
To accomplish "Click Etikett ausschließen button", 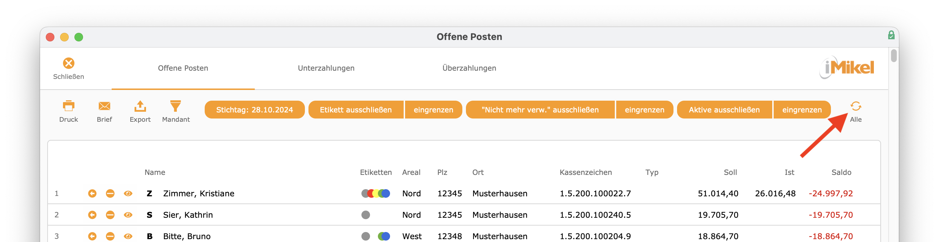I will pos(356,110).
